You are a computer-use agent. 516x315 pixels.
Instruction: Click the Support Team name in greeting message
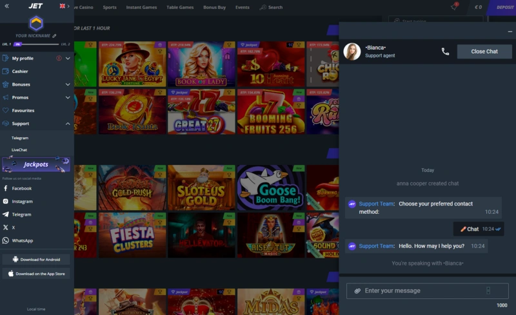coord(377,246)
